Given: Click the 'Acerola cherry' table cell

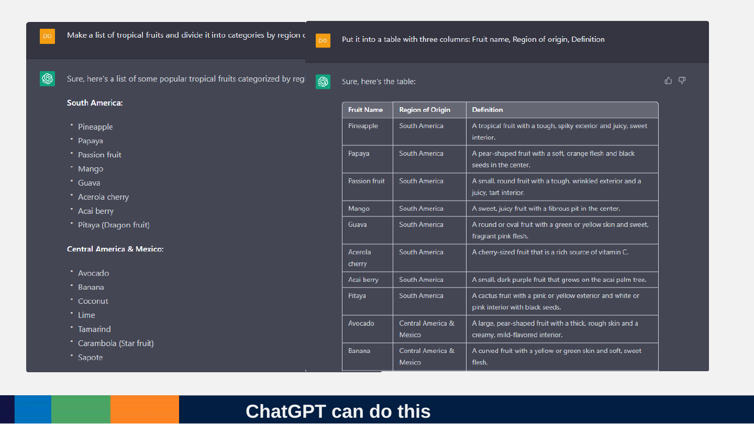Looking at the screenshot, I should point(368,258).
